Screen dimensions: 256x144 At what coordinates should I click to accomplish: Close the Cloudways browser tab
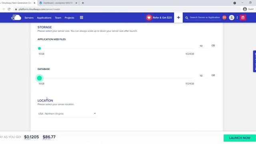coord(34,3)
